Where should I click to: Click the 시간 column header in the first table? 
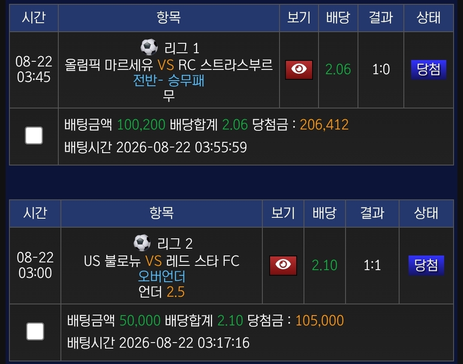point(34,18)
